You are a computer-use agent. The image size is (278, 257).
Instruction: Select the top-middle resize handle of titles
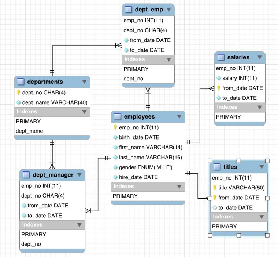pos(239,161)
